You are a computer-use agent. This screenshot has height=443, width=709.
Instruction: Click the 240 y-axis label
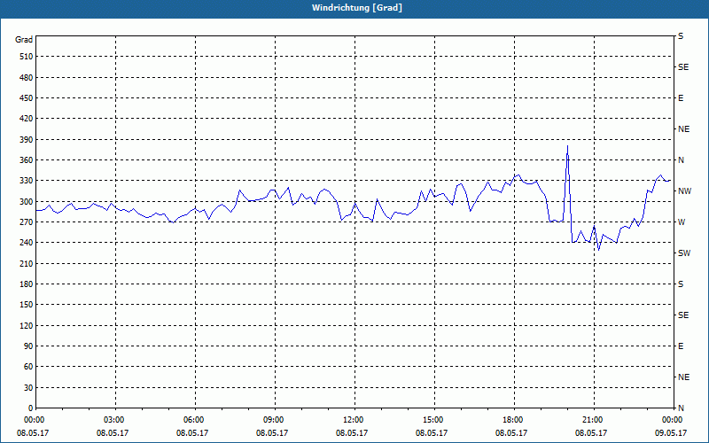click(27, 243)
